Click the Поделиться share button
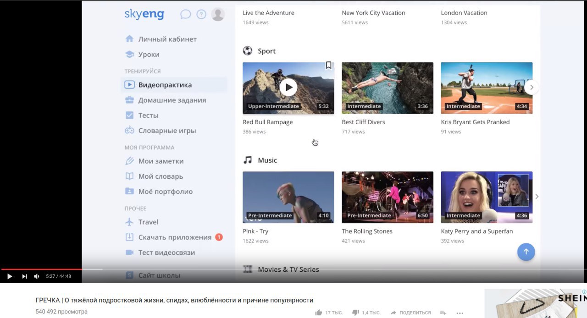 [410, 313]
